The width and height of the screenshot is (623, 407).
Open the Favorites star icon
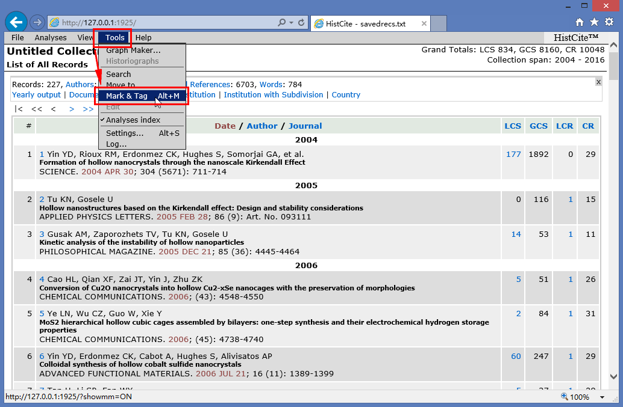click(x=594, y=22)
